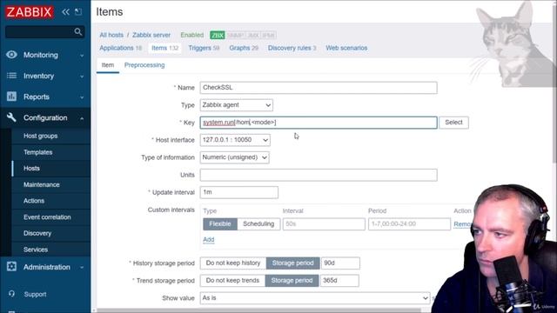557x313 pixels.
Task: Click Remove link in custom intervals
Action: point(462,224)
